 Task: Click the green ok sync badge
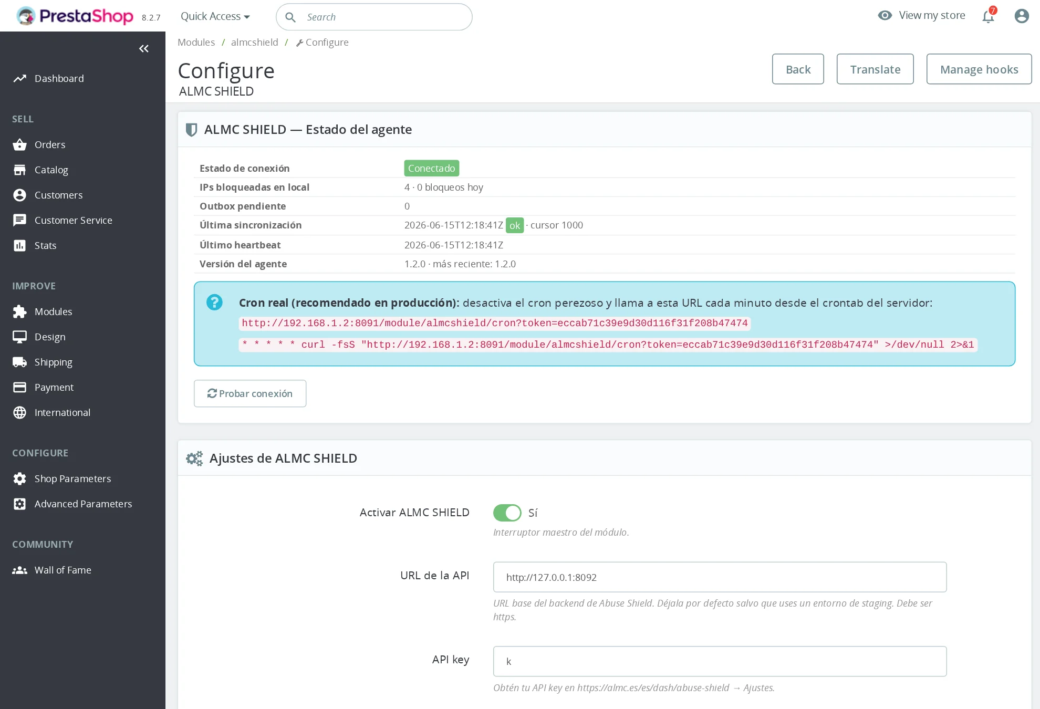coord(515,226)
